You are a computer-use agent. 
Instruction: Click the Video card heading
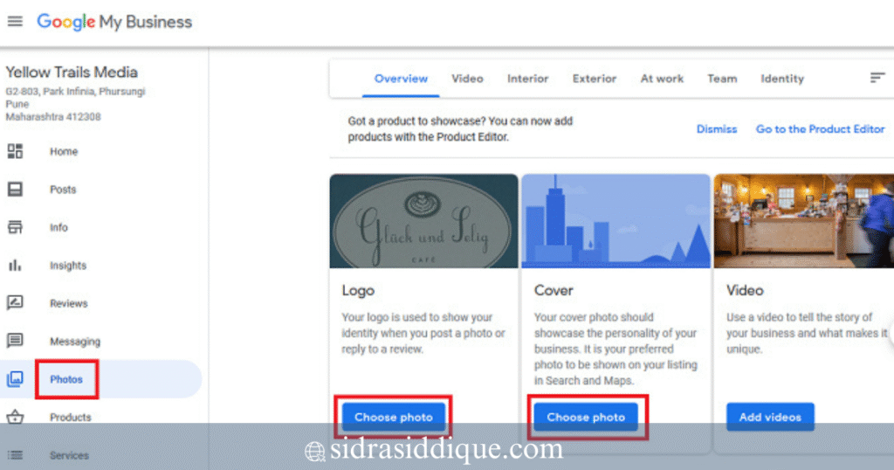(745, 290)
